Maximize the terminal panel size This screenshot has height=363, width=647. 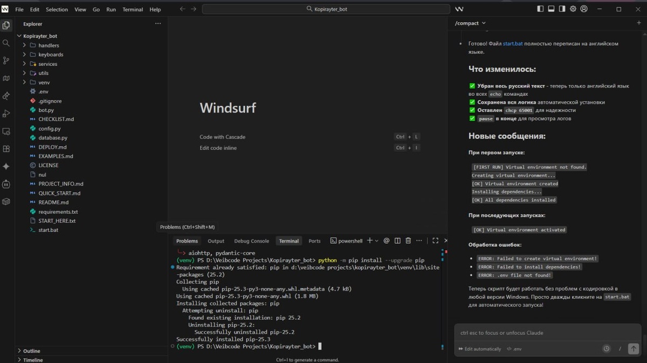click(x=435, y=241)
